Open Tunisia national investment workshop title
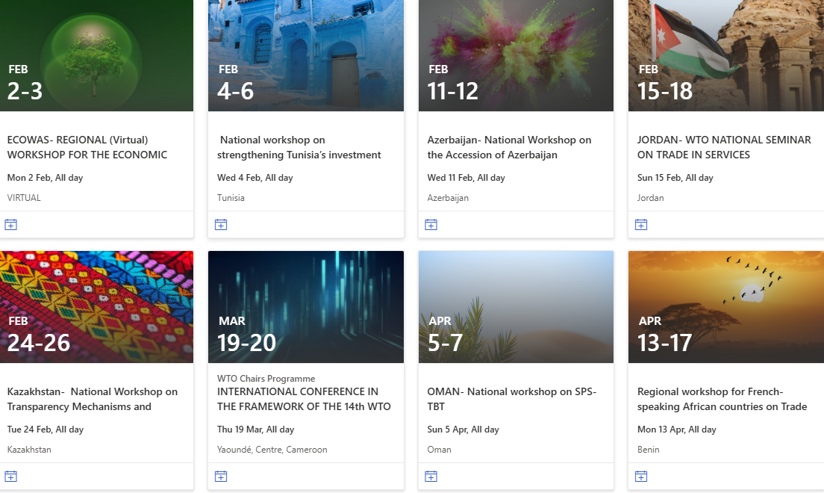Screen dimensions: 824x493 299,147
